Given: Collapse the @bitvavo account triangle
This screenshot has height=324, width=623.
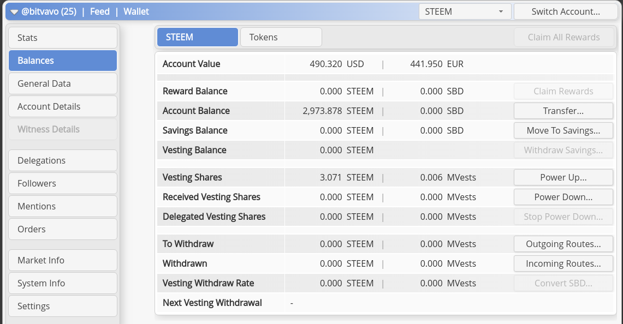Looking at the screenshot, I should tap(14, 11).
